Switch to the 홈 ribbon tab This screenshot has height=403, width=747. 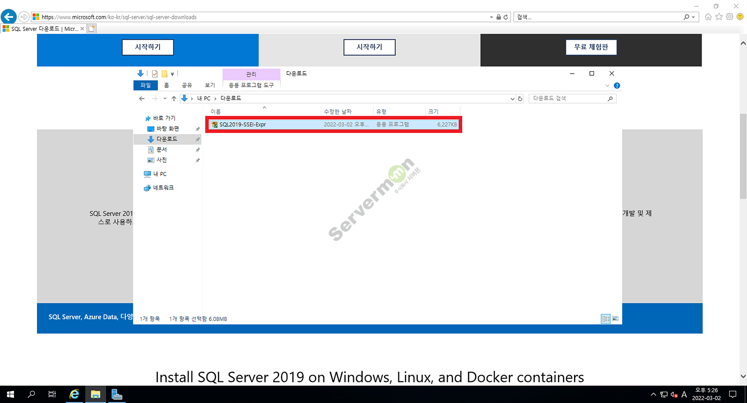[167, 85]
